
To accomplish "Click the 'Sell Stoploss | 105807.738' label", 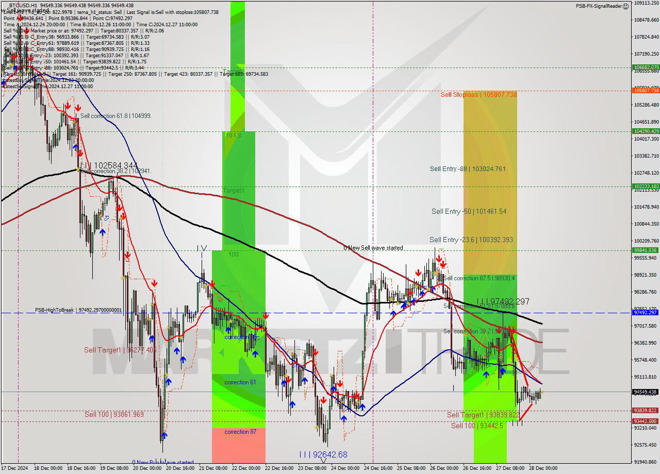I will click(478, 95).
